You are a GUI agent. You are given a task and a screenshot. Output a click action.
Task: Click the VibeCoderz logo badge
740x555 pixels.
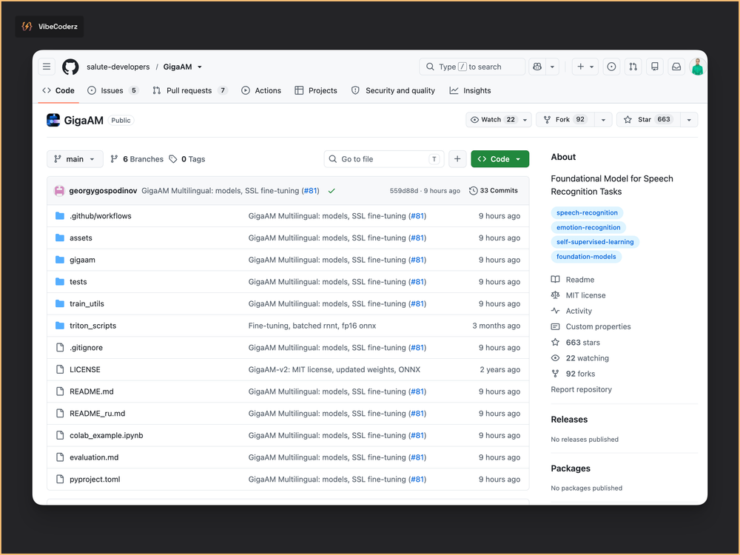point(49,27)
